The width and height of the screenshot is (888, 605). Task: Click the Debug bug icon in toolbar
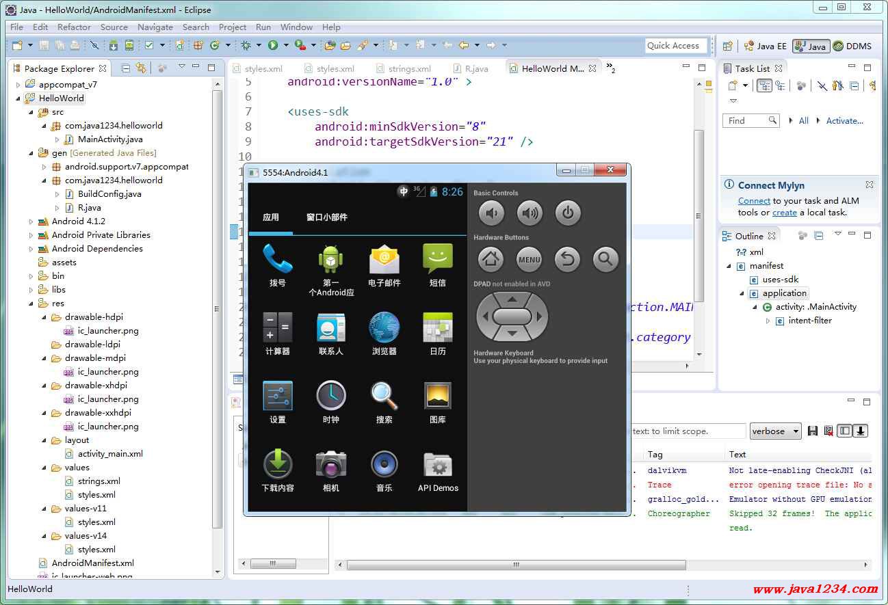click(246, 45)
